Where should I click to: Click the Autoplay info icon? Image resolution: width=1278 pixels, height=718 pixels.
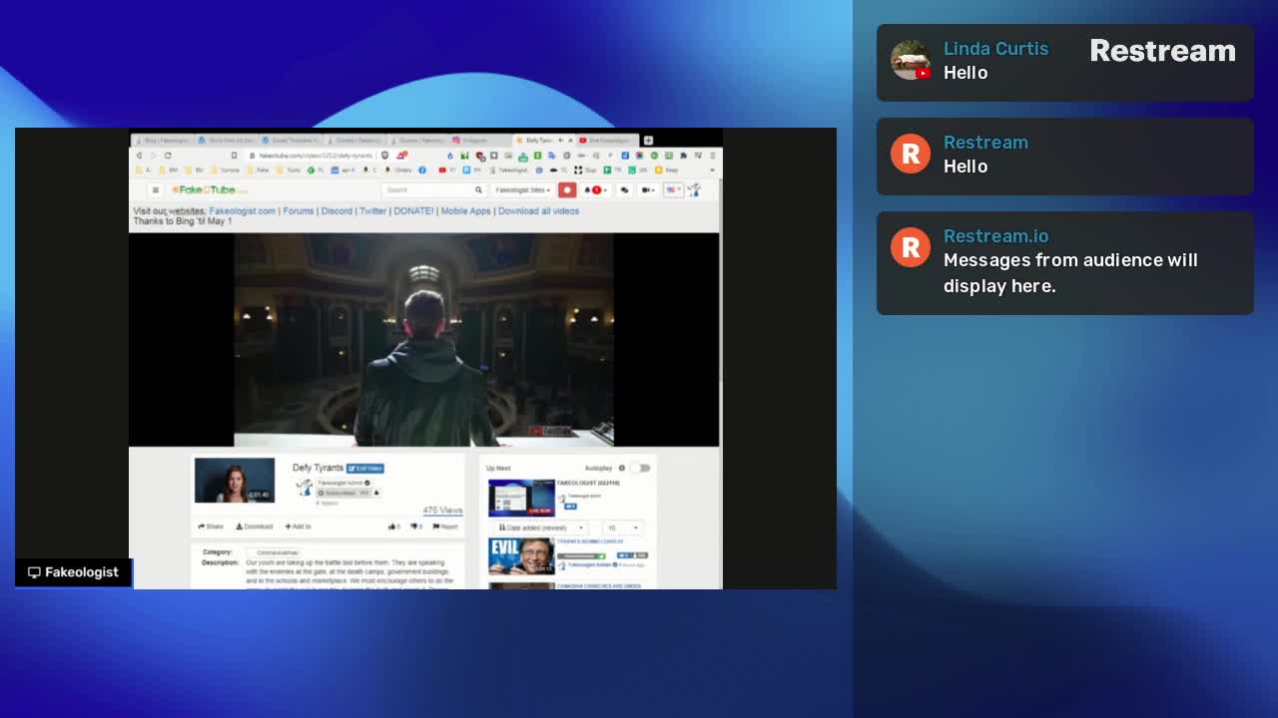tap(622, 468)
